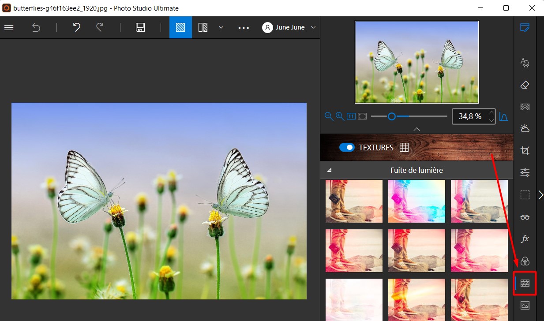Open the frames picture tool icon
Image resolution: width=544 pixels, height=321 pixels.
tap(525, 305)
